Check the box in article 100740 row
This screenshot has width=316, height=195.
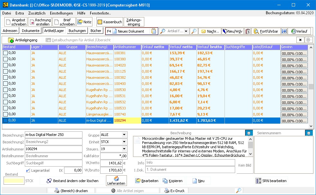pyautogui.click(x=5, y=114)
